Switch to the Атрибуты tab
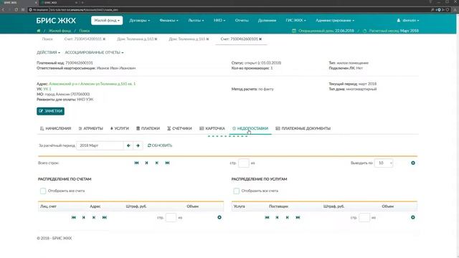Viewport: 459px width, 258px height. (91, 128)
